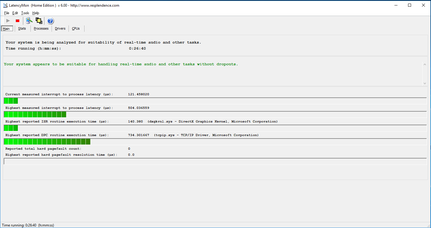Click the message box scroll-up arrow
Screen dimensions: 431x228
click(x=425, y=64)
